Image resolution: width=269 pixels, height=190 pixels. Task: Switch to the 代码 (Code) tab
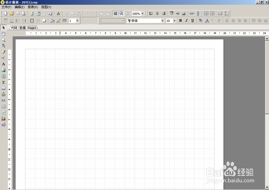[14, 28]
